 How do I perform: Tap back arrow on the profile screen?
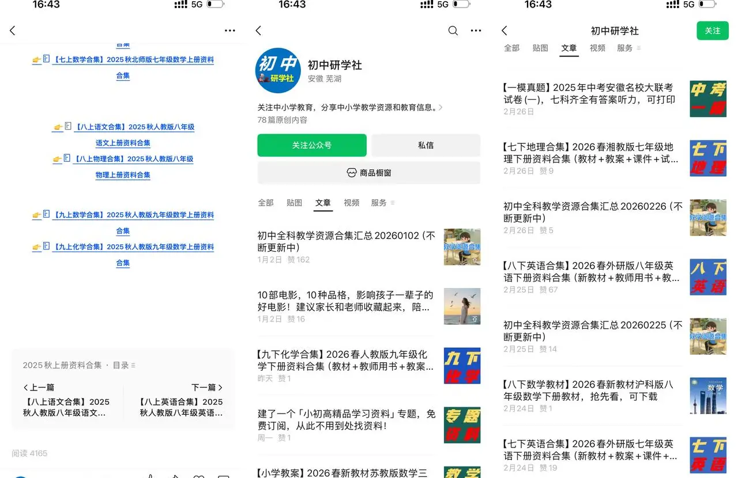(x=258, y=31)
